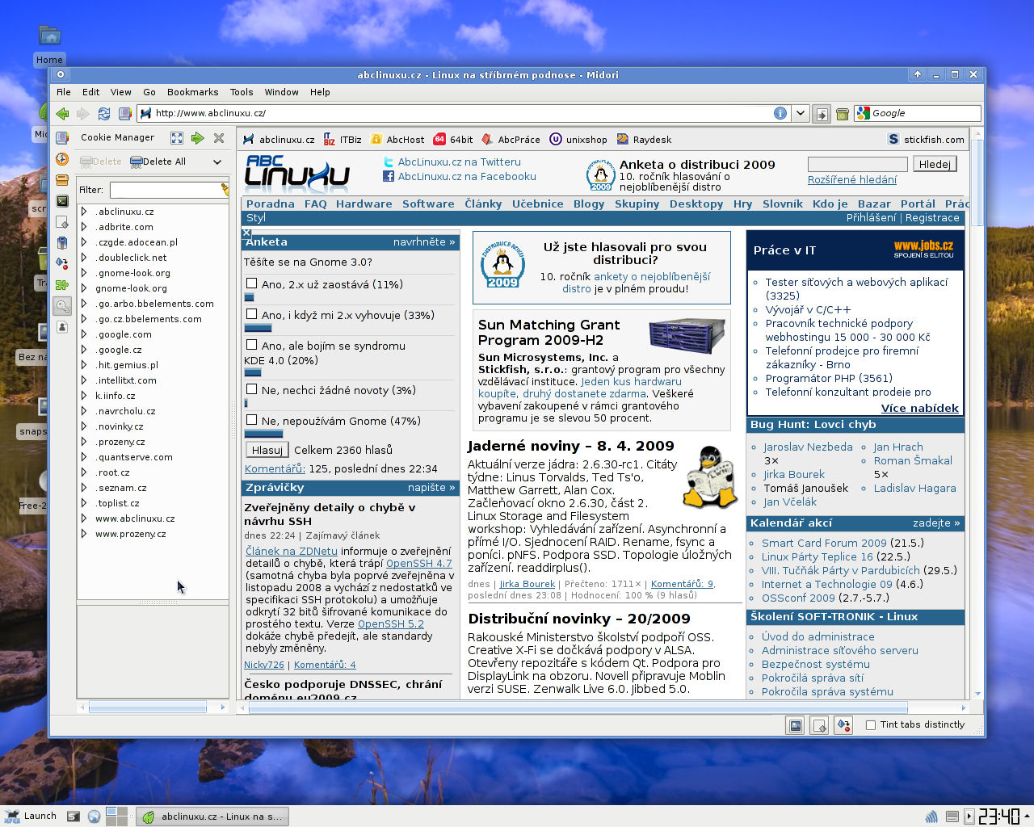Detach the Cookie Manager panel to a window
The height and width of the screenshot is (827, 1034).
coord(177,138)
